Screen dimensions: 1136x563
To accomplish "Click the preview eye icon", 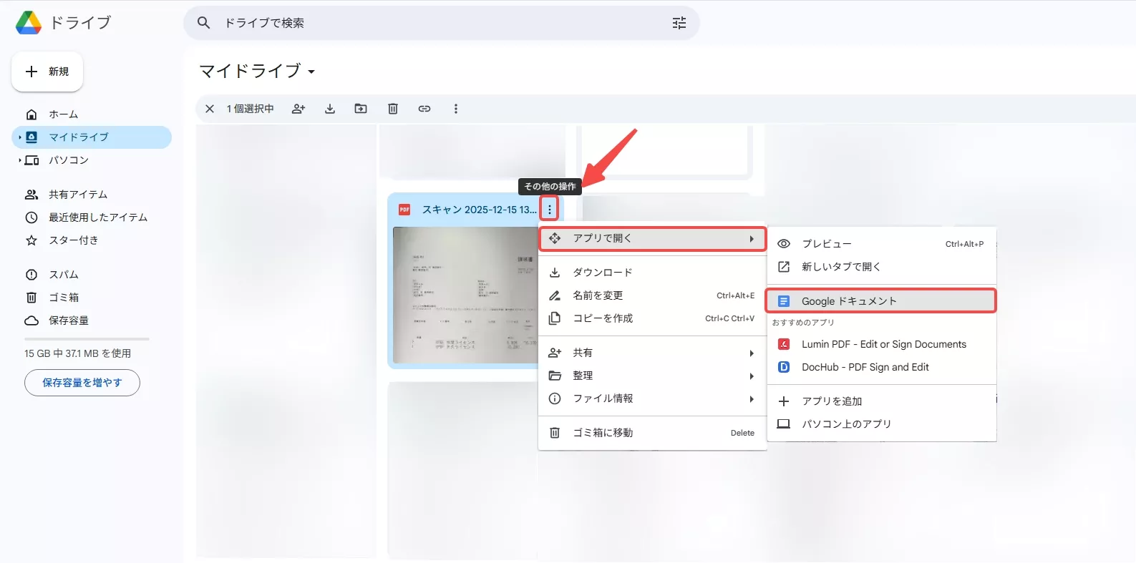I will [784, 244].
